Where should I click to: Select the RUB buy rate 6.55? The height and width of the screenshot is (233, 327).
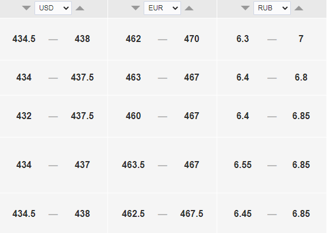click(x=243, y=165)
